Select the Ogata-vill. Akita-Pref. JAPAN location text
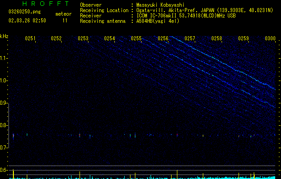The image size is (281, 179). pos(205,10)
